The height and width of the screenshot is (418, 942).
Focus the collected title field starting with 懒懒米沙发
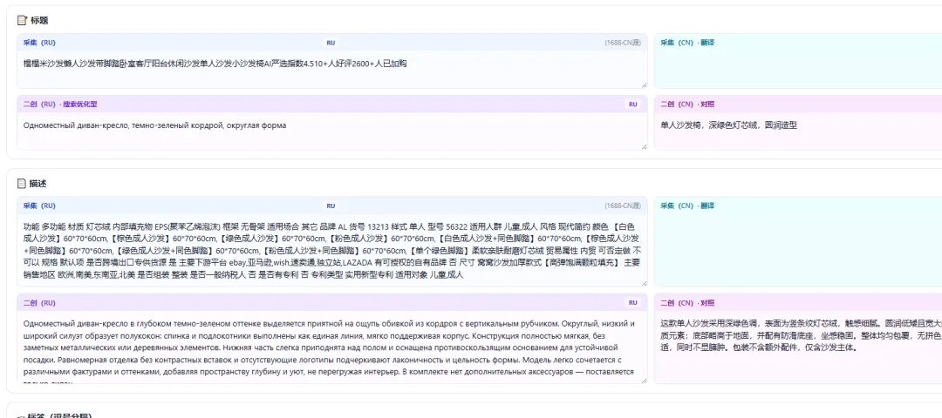[x=332, y=71]
